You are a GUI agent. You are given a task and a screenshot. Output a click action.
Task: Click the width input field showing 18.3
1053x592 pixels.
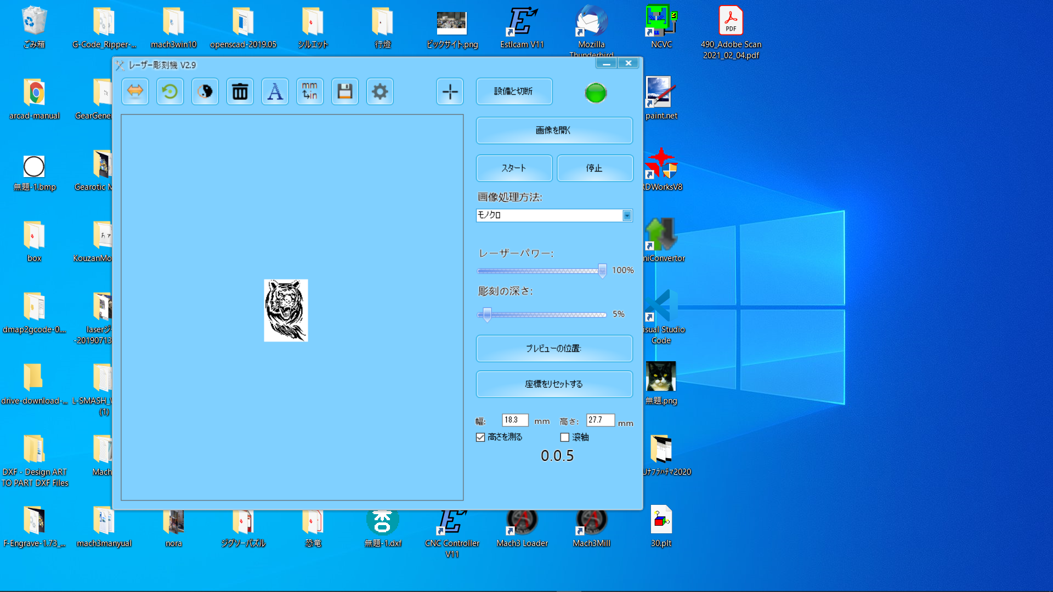514,420
